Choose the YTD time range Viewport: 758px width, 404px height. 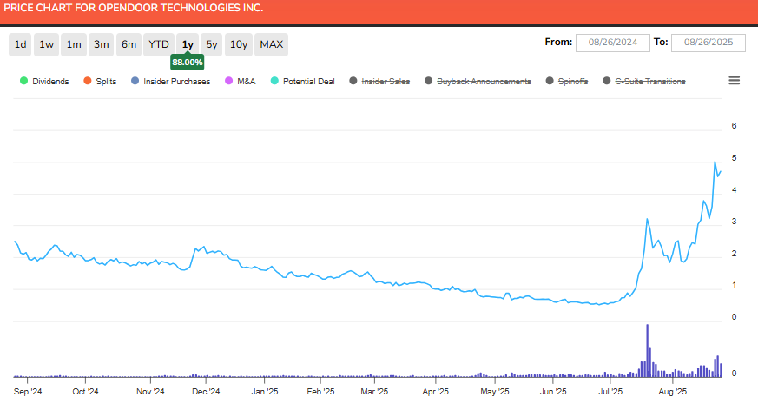(x=159, y=44)
